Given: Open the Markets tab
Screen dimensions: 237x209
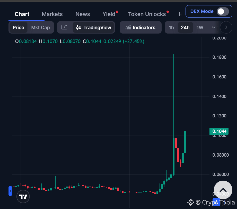Looking at the screenshot, I should (x=52, y=14).
